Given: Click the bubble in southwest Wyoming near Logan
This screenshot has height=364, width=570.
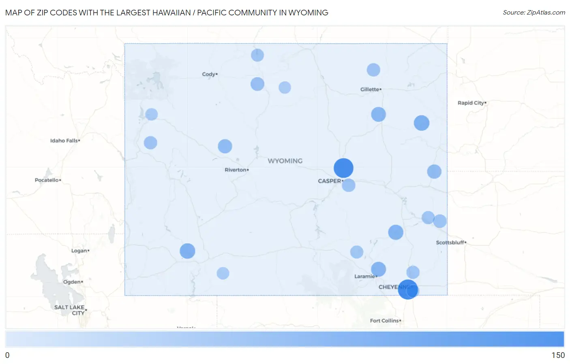Looking at the screenshot, I should 187,251.
